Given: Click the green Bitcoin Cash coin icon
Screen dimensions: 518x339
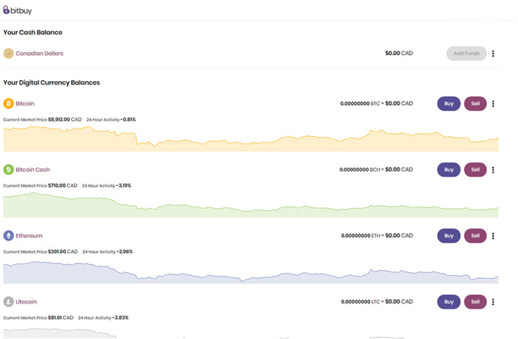Looking at the screenshot, I should (9, 170).
